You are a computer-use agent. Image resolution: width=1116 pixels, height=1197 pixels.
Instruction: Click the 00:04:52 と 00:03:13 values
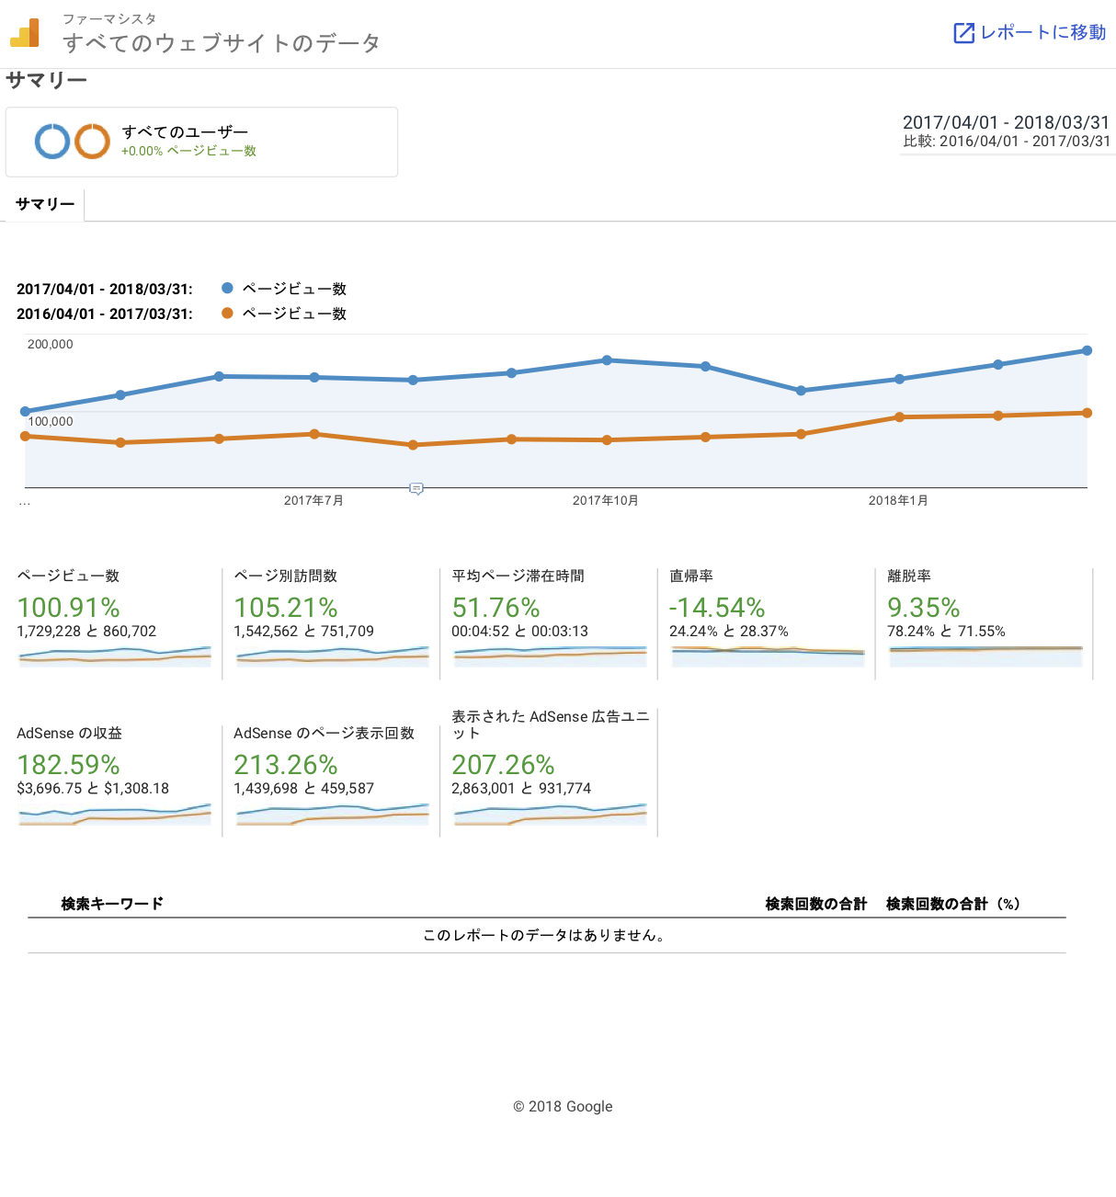point(519,631)
